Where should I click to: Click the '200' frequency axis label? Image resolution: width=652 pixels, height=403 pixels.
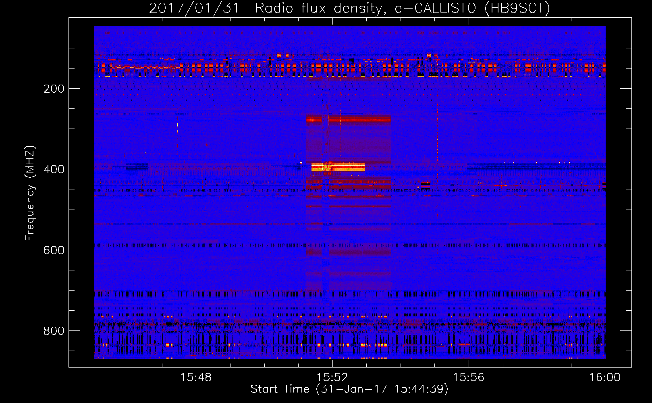tap(54, 89)
